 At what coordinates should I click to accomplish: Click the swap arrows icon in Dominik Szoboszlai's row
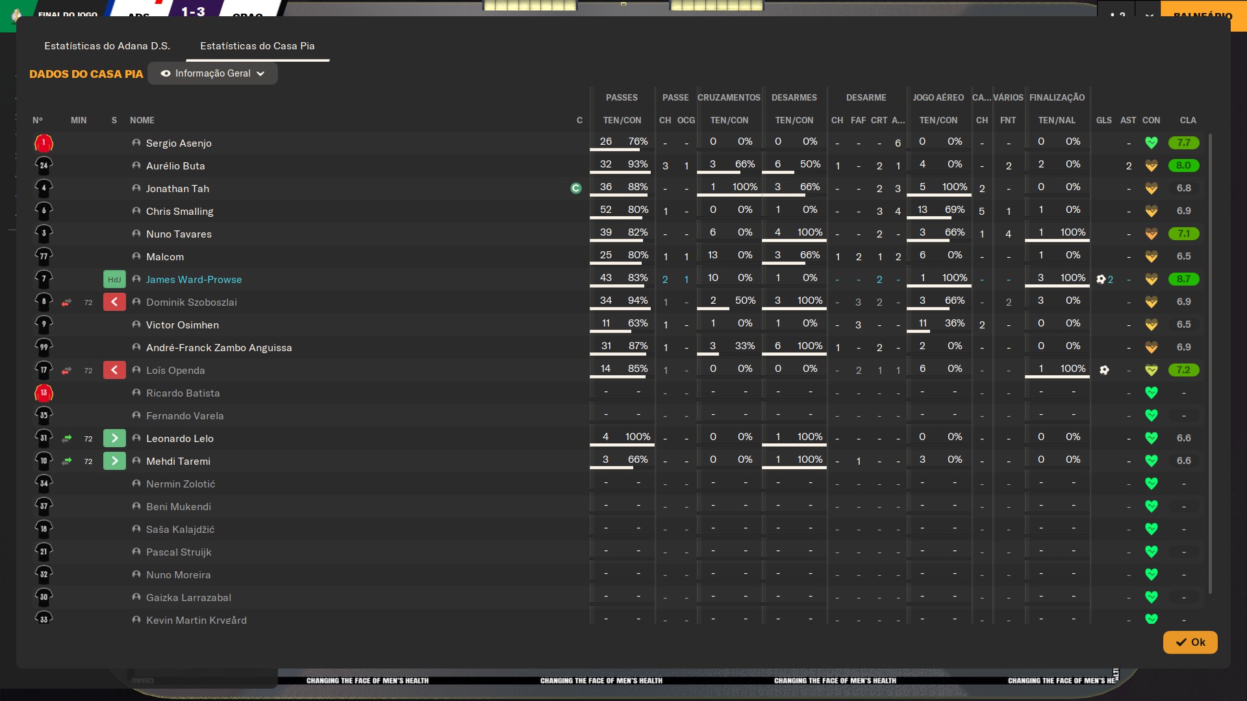click(66, 302)
